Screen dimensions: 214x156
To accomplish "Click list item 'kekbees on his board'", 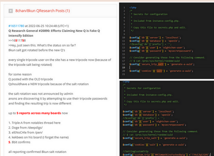I will tap(39, 137).
